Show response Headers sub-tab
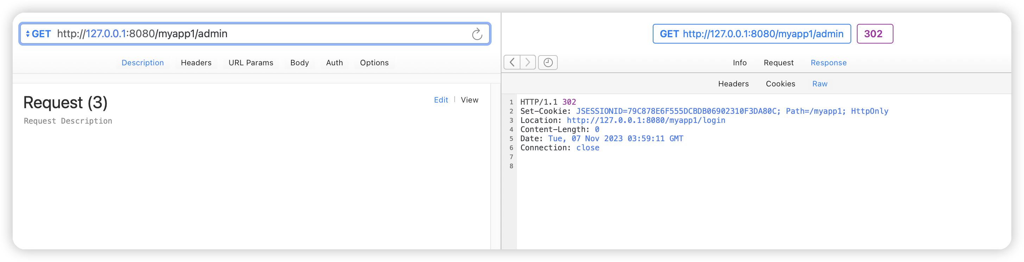The image size is (1024, 262). (733, 84)
